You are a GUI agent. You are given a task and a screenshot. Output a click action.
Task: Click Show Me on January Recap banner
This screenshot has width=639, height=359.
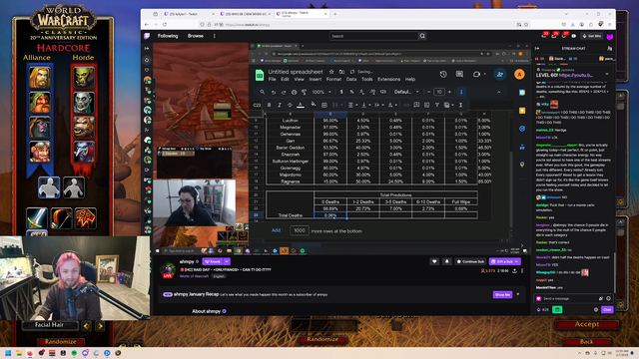[502, 294]
